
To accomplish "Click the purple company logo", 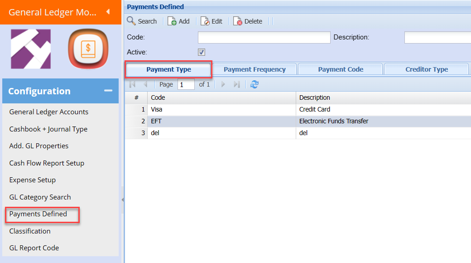I will pos(31,49).
